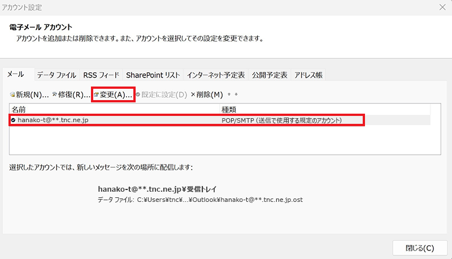Screen dimensions: 452x259
Task: Open the SharePoint リスト tab
Action: tap(153, 75)
